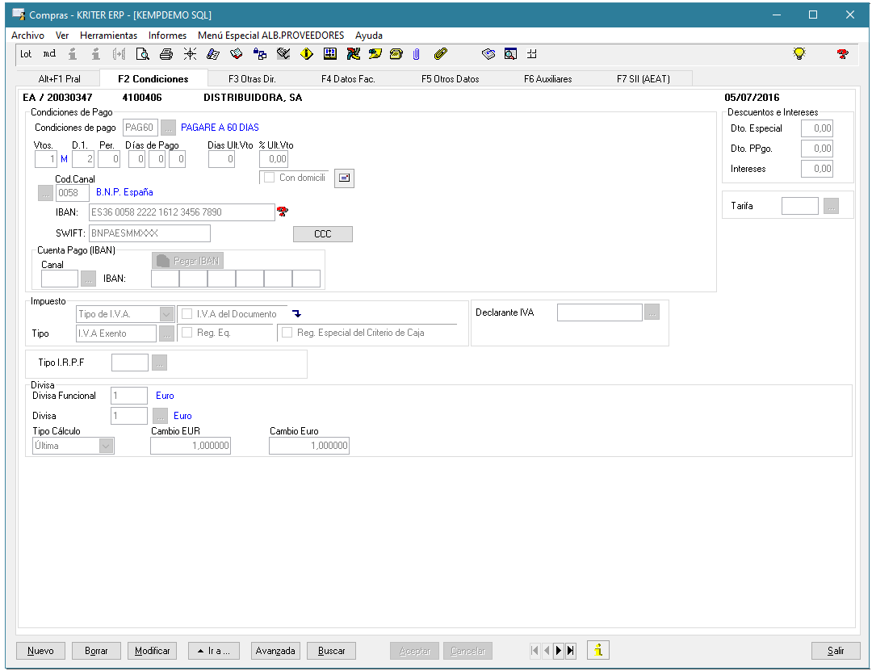Click the window search magnifier toolbar icon
This screenshot has width=872, height=671.
click(x=510, y=54)
